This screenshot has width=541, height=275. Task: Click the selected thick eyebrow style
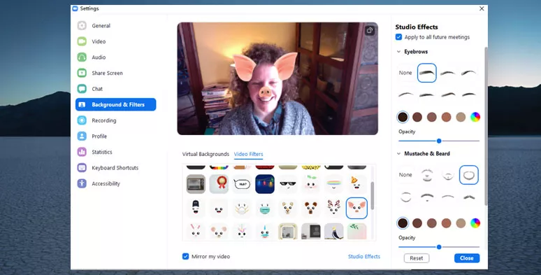[x=427, y=73]
